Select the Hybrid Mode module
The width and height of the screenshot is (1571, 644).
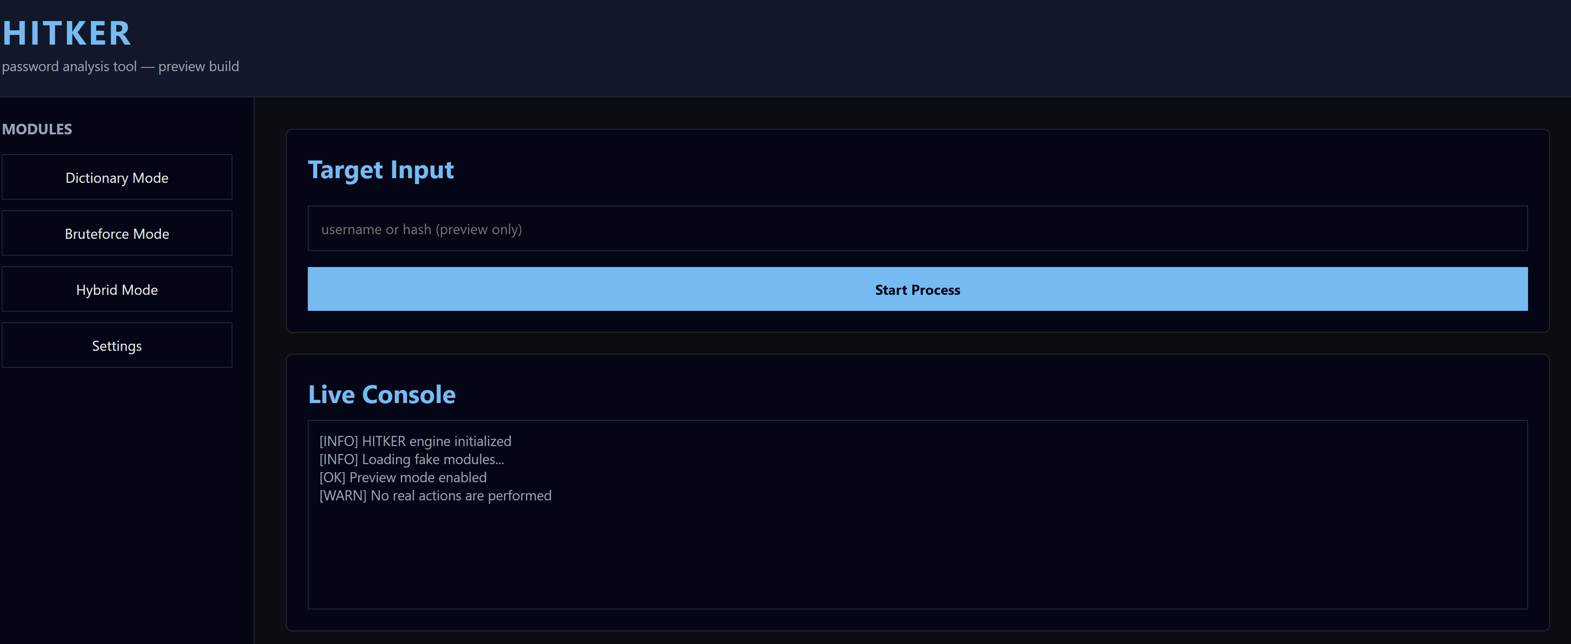pos(117,290)
